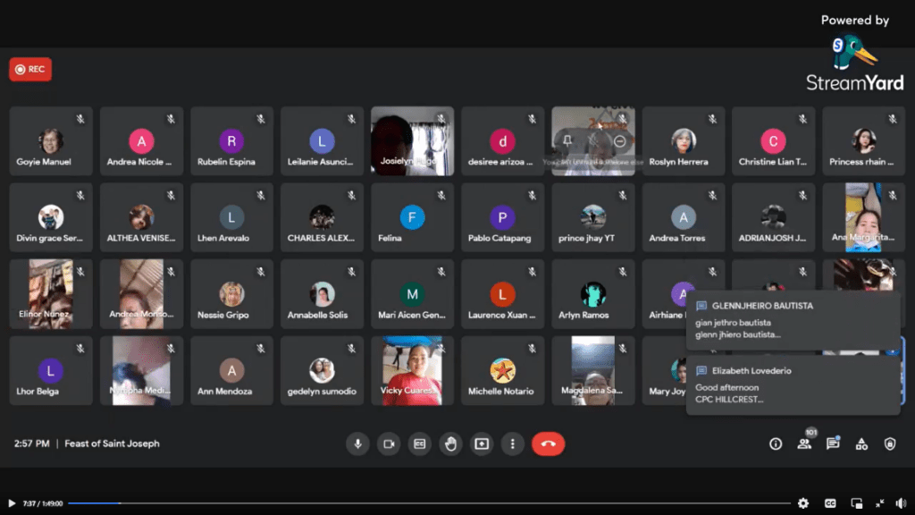Open the video player settings gear

point(803,503)
